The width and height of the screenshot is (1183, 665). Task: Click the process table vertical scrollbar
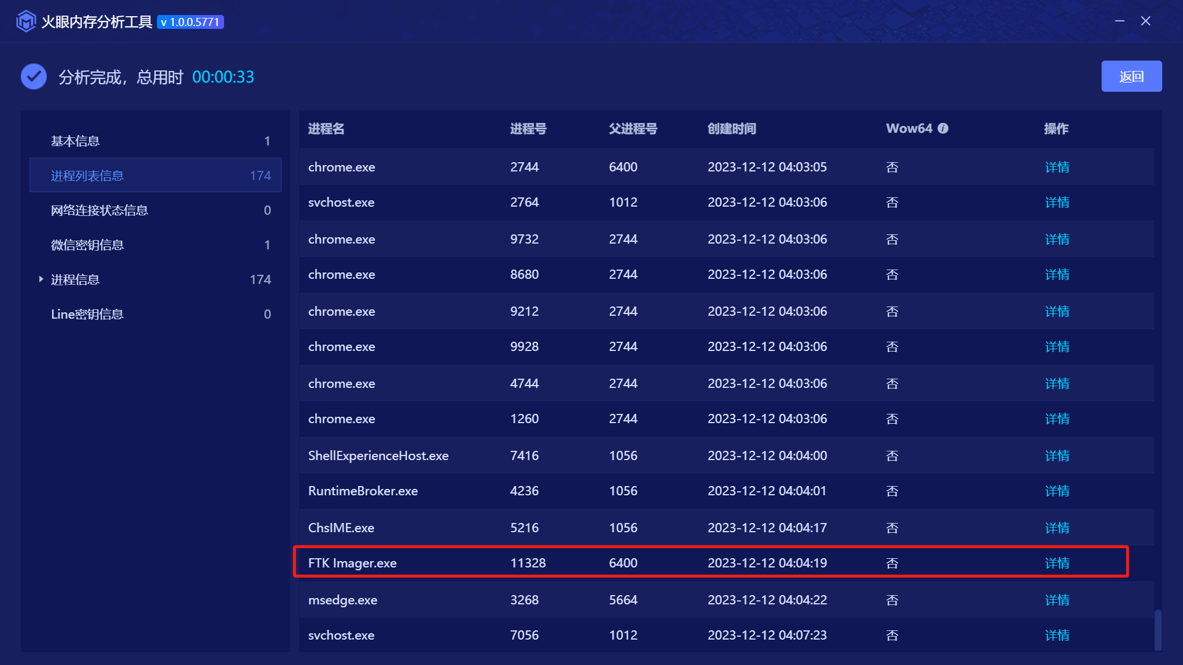point(1158,629)
